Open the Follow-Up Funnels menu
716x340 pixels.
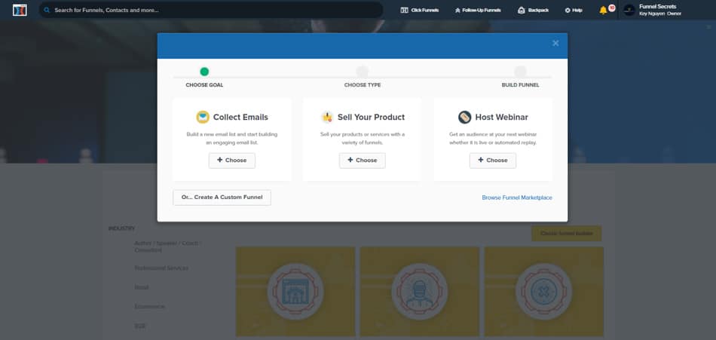click(x=478, y=10)
